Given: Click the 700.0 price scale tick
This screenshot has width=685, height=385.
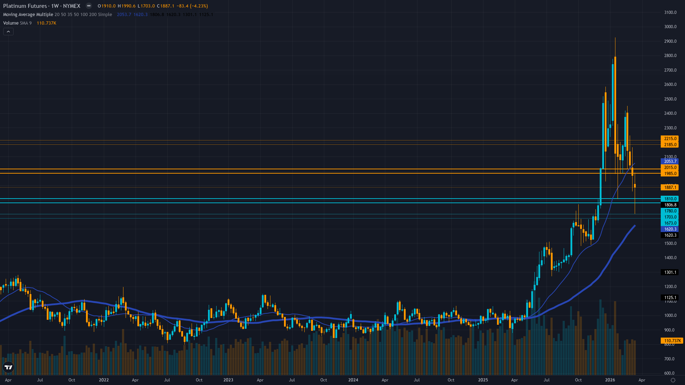Looking at the screenshot, I should tap(669, 359).
